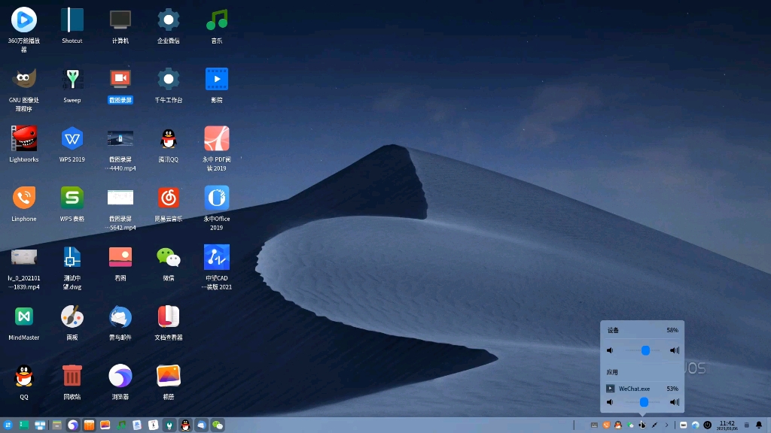Open the blue movie player desktop icon
The width and height of the screenshot is (771, 433).
click(x=217, y=79)
